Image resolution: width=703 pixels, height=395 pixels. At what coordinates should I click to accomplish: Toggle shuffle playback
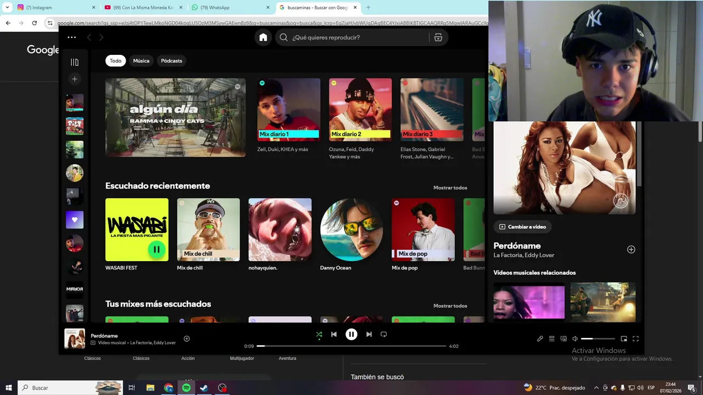click(319, 334)
